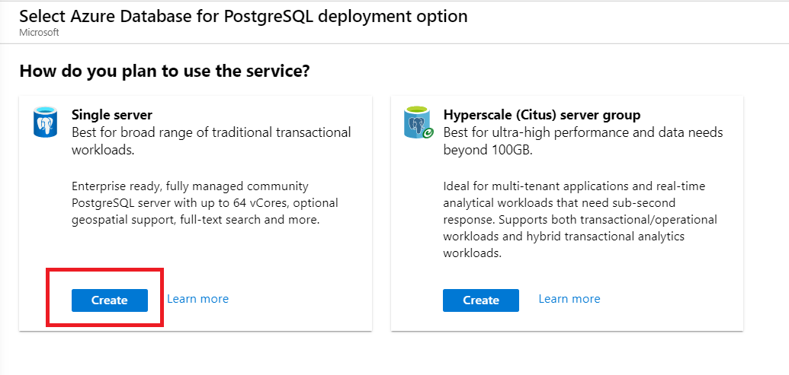Click the green Hyperscale Citus PostgreSQL icon
The width and height of the screenshot is (789, 375).
[x=419, y=122]
